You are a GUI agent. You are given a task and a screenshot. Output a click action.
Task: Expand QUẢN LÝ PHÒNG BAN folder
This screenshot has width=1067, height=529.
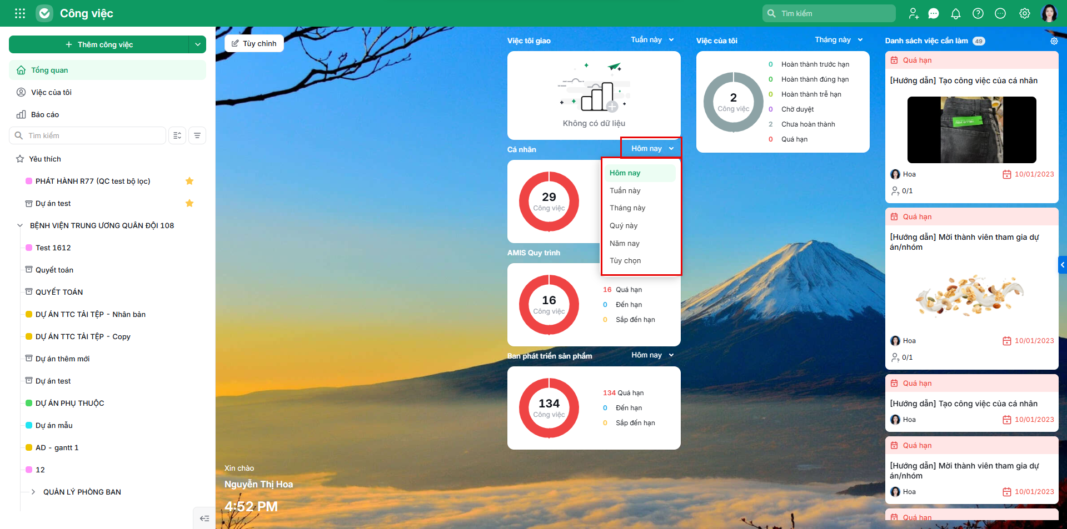[x=33, y=492]
